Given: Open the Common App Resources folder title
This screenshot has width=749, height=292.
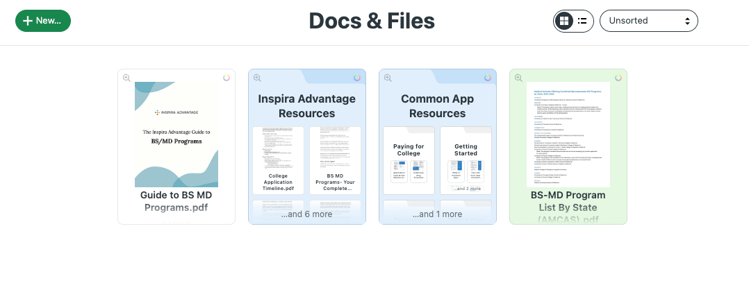Looking at the screenshot, I should tap(438, 106).
